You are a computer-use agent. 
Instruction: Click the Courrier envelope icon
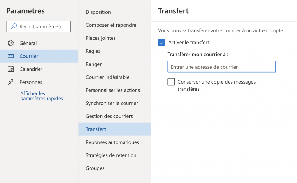pyautogui.click(x=11, y=56)
